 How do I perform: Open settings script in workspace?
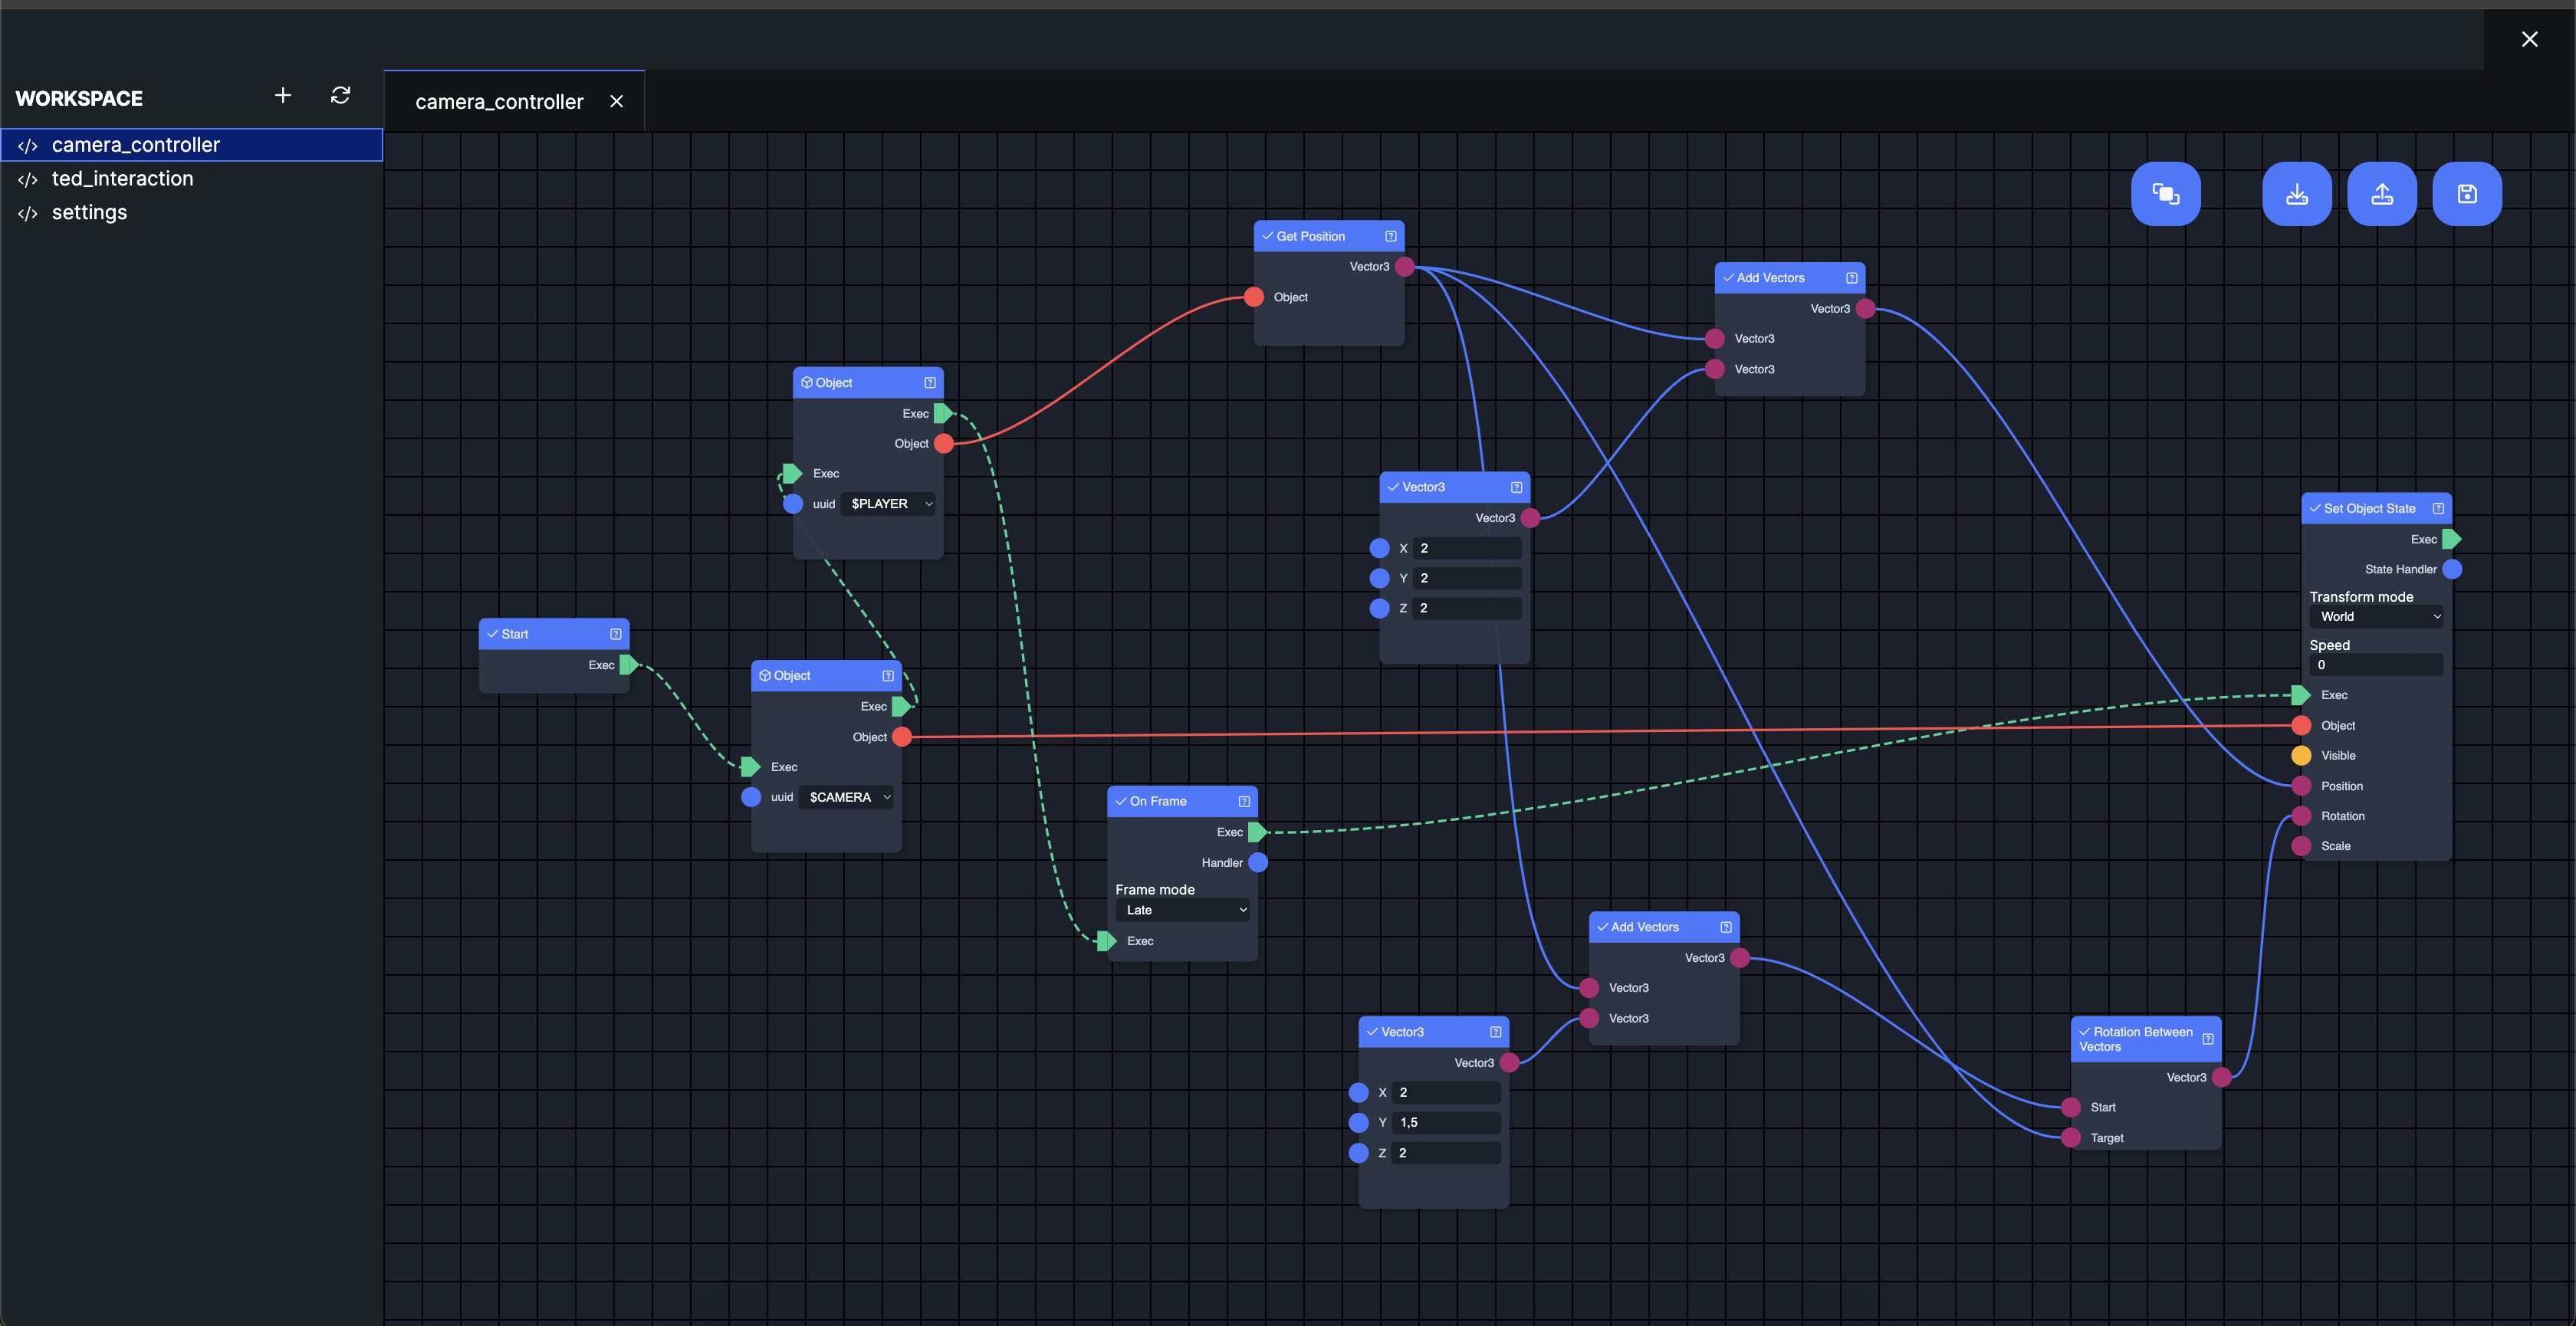89,213
